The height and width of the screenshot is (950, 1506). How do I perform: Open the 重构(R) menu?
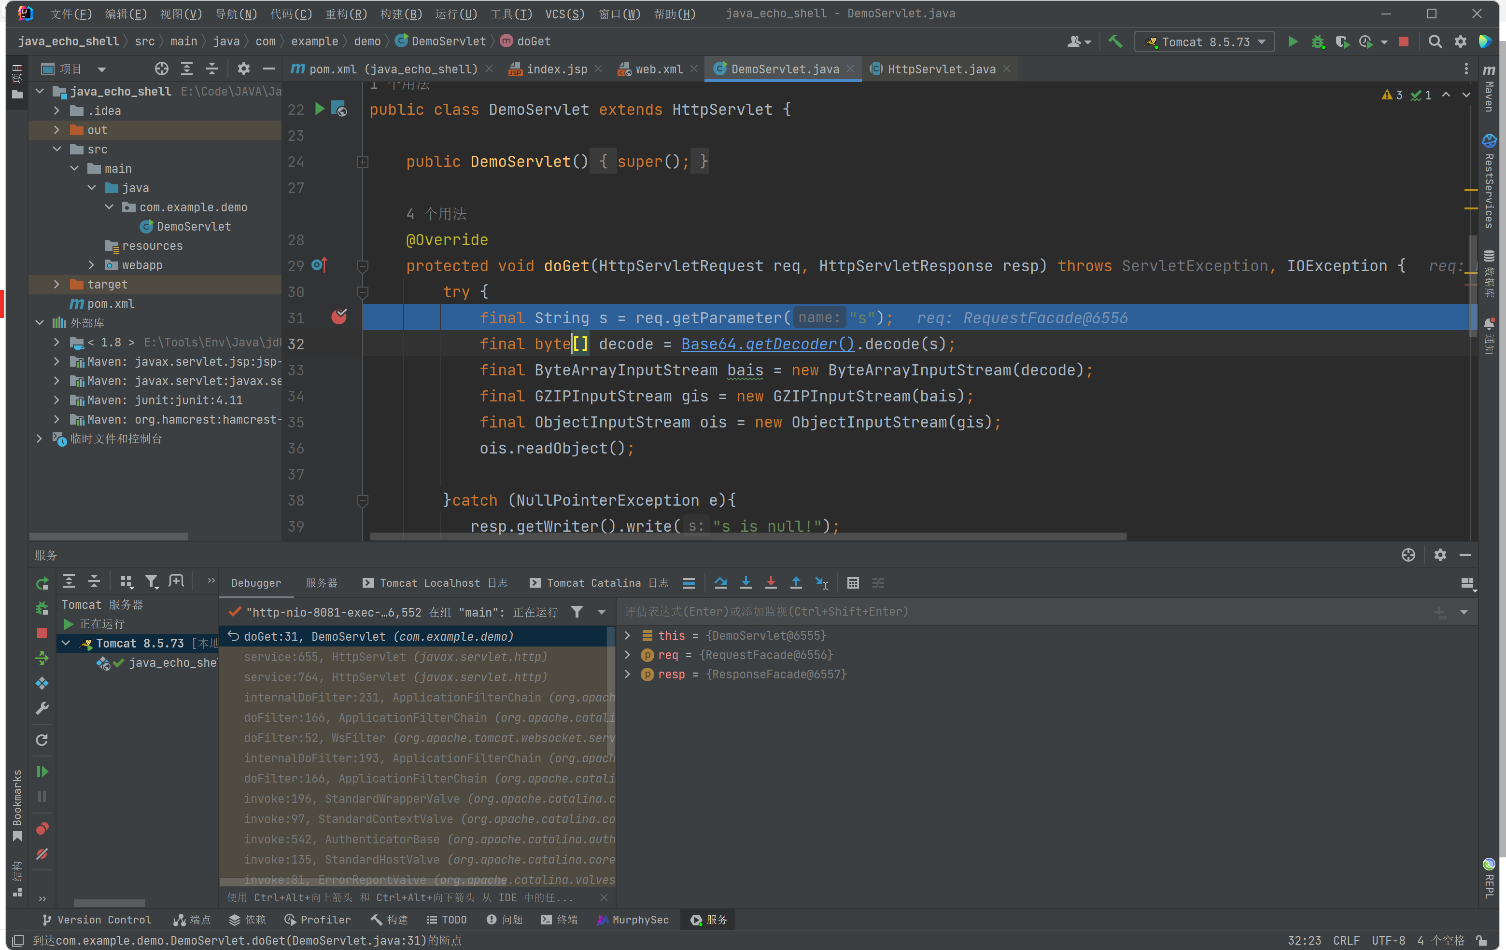pos(346,14)
